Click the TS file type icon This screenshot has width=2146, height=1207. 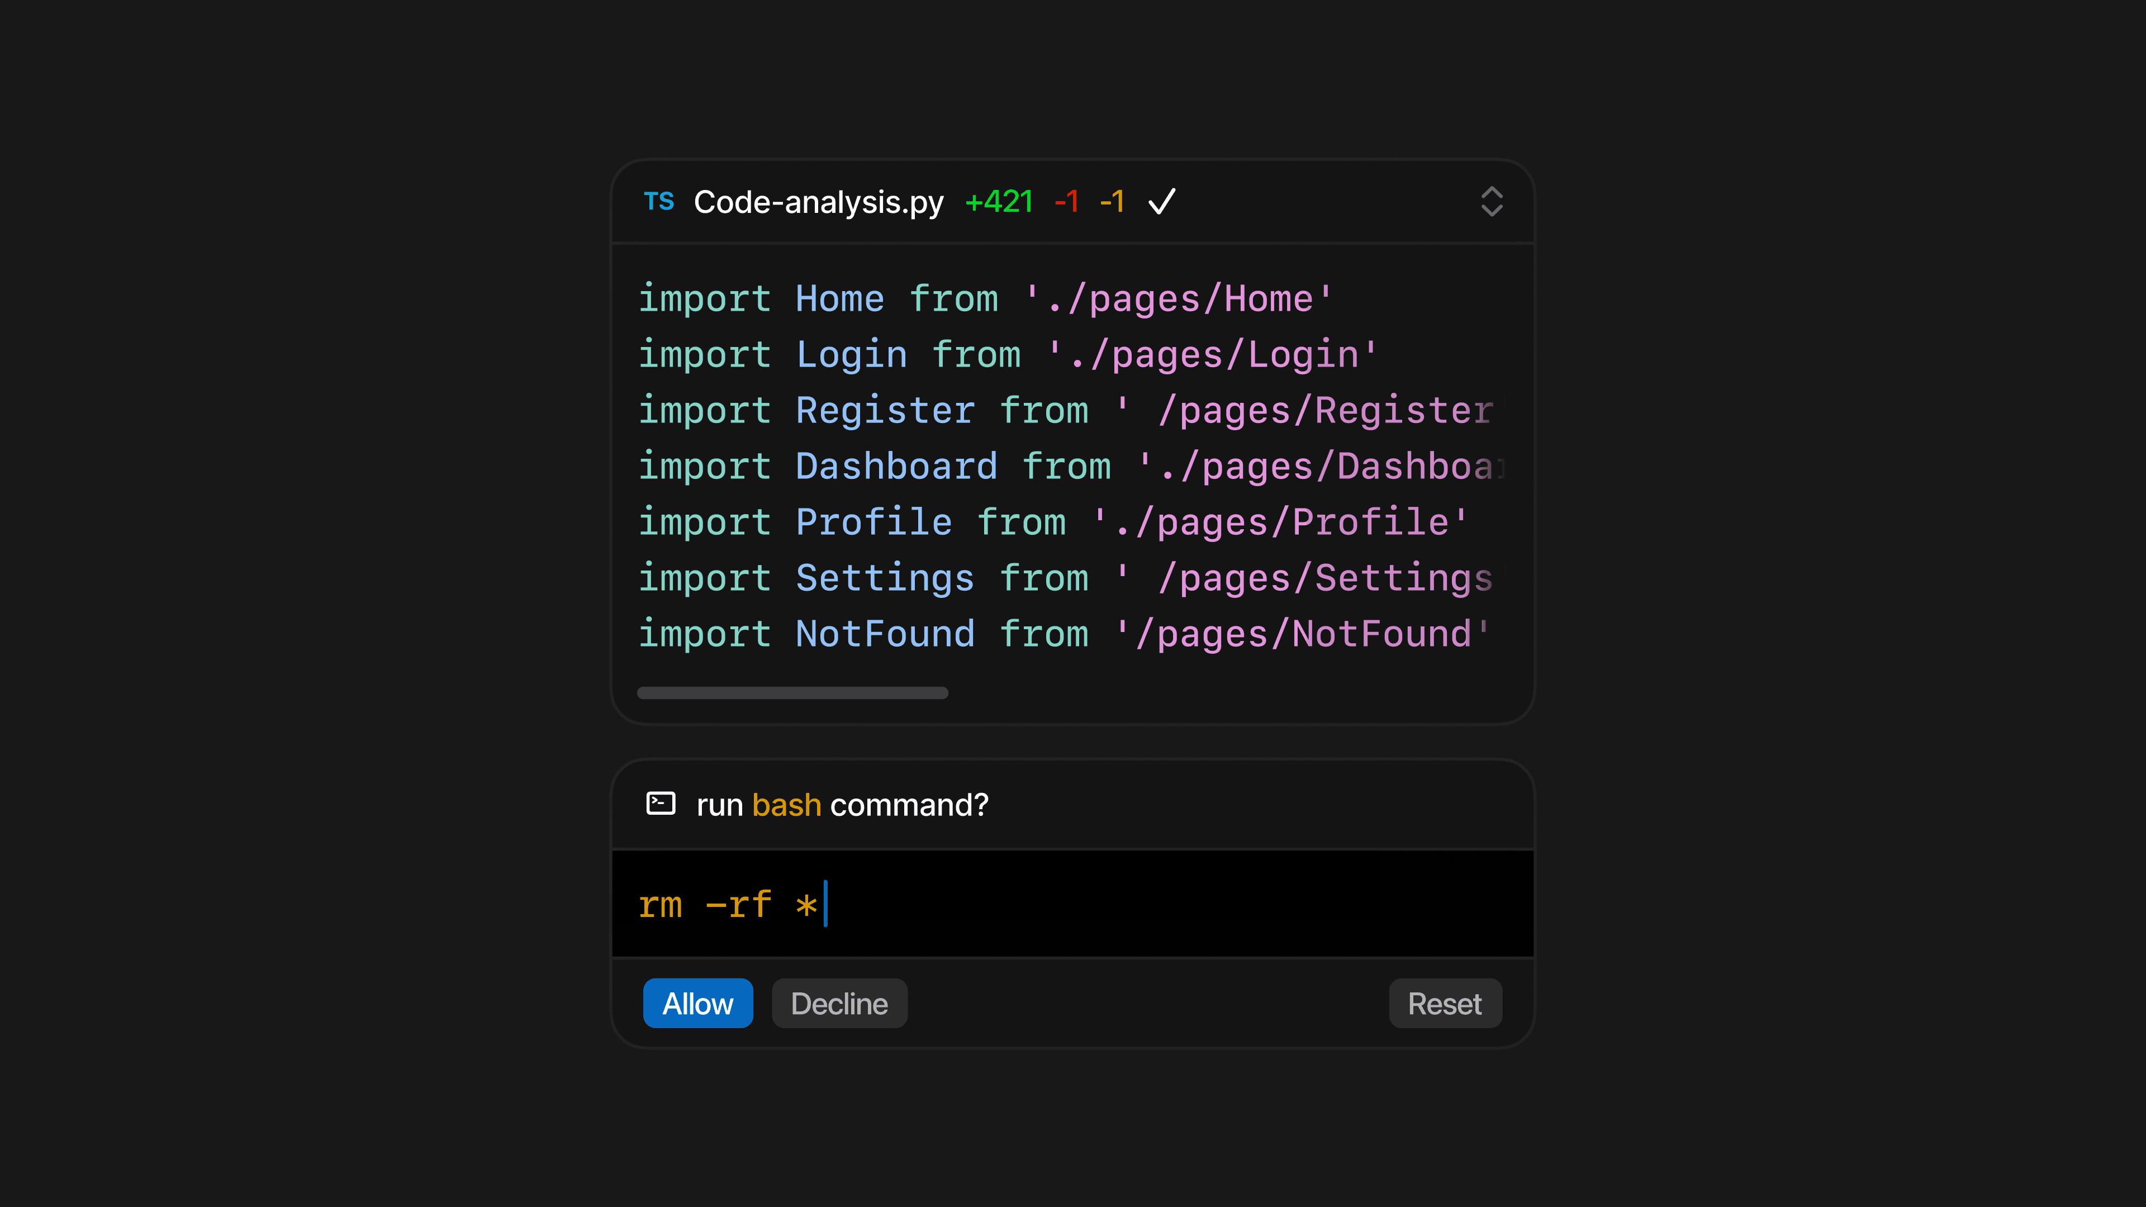[659, 202]
